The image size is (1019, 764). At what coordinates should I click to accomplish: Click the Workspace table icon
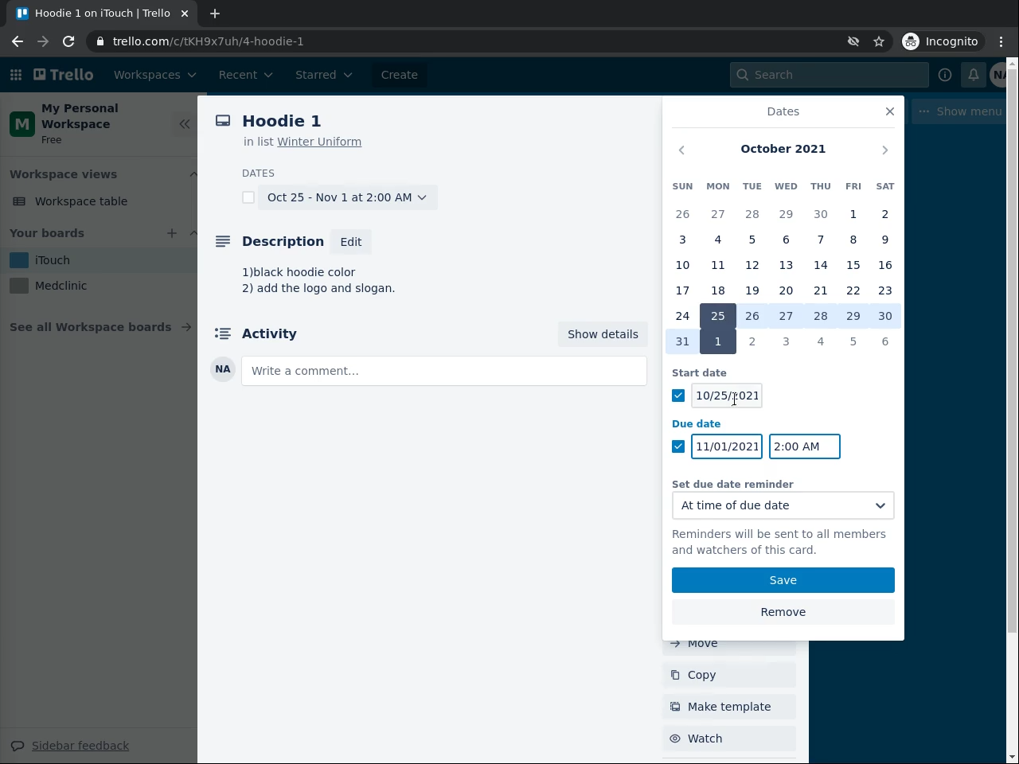coord(19,201)
